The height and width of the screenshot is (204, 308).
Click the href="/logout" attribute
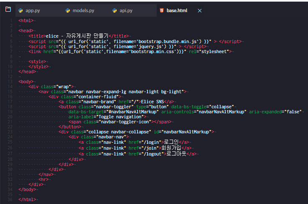coord(146,154)
